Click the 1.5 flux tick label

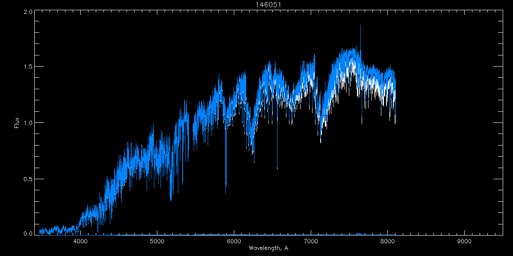pyautogui.click(x=28, y=67)
